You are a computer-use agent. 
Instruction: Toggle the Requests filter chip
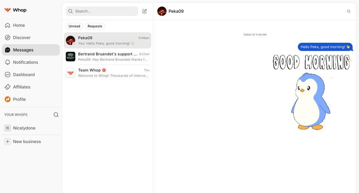[95, 26]
